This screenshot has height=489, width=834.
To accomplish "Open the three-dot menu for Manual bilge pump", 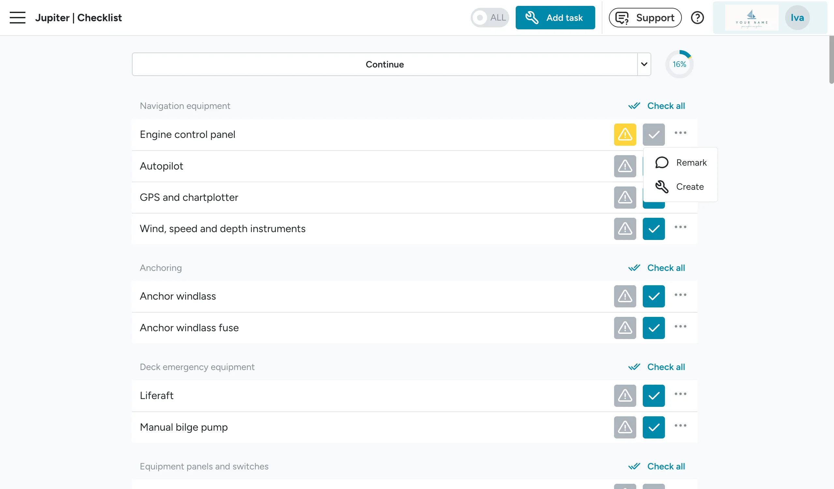I will (681, 426).
